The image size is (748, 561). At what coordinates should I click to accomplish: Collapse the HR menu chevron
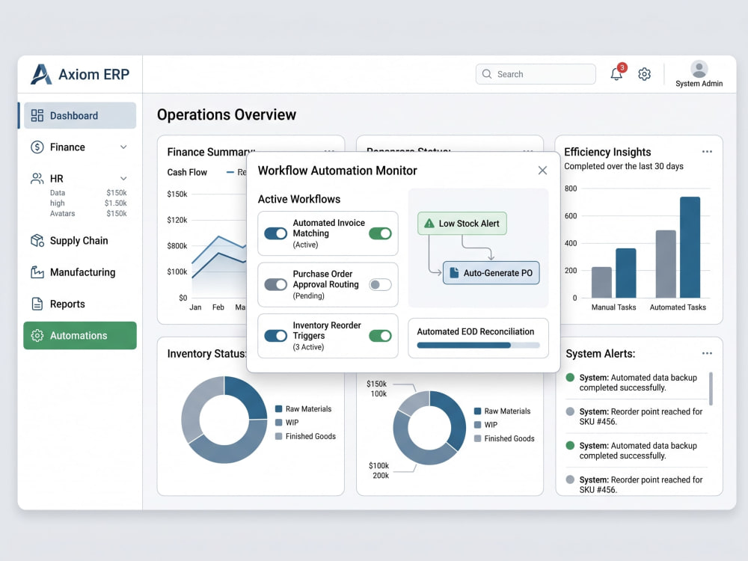point(123,179)
